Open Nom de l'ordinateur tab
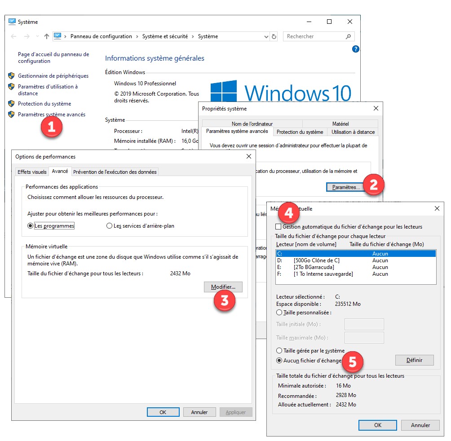Viewport: 451px width, 441px height. pyautogui.click(x=252, y=124)
